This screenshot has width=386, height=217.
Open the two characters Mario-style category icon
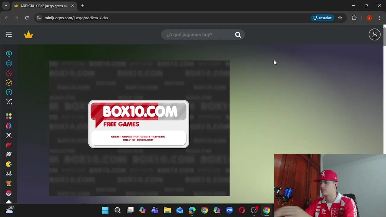9,174
